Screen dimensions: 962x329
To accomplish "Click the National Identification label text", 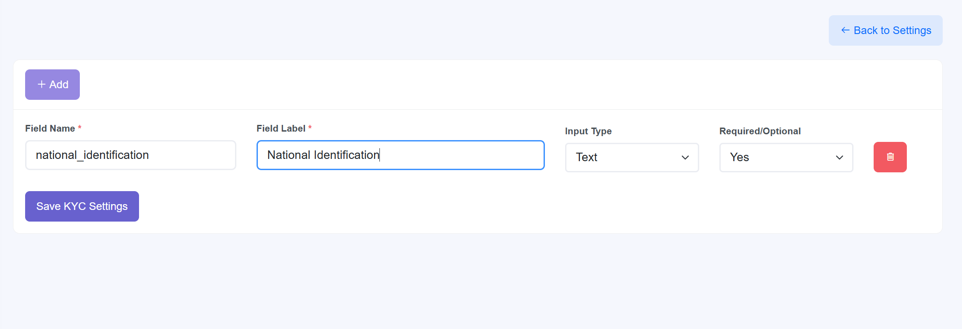I will click(x=322, y=155).
